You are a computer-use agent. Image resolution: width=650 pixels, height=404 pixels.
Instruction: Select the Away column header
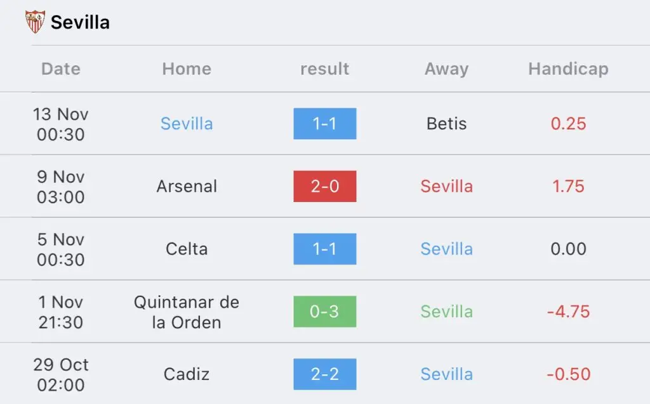point(446,69)
